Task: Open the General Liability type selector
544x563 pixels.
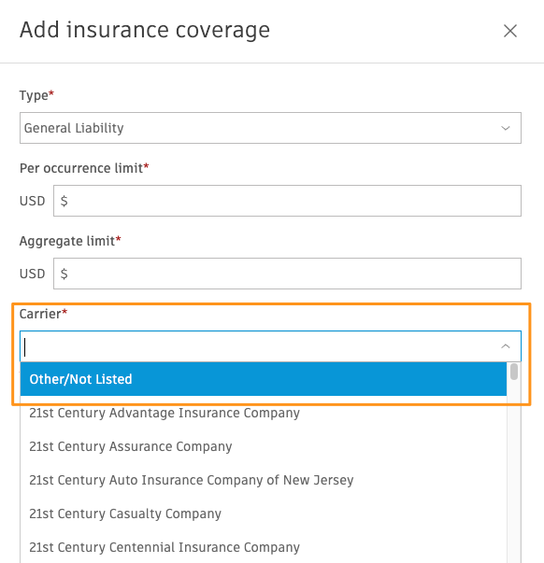Action: pyautogui.click(x=270, y=128)
